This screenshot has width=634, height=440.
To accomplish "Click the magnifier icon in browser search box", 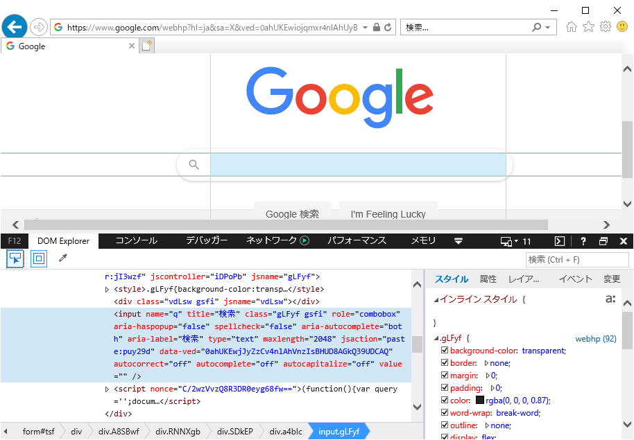I will (x=537, y=27).
